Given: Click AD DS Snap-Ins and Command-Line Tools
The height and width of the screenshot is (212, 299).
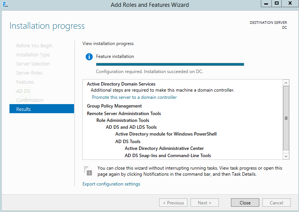Looking at the screenshot, I should point(168,156).
